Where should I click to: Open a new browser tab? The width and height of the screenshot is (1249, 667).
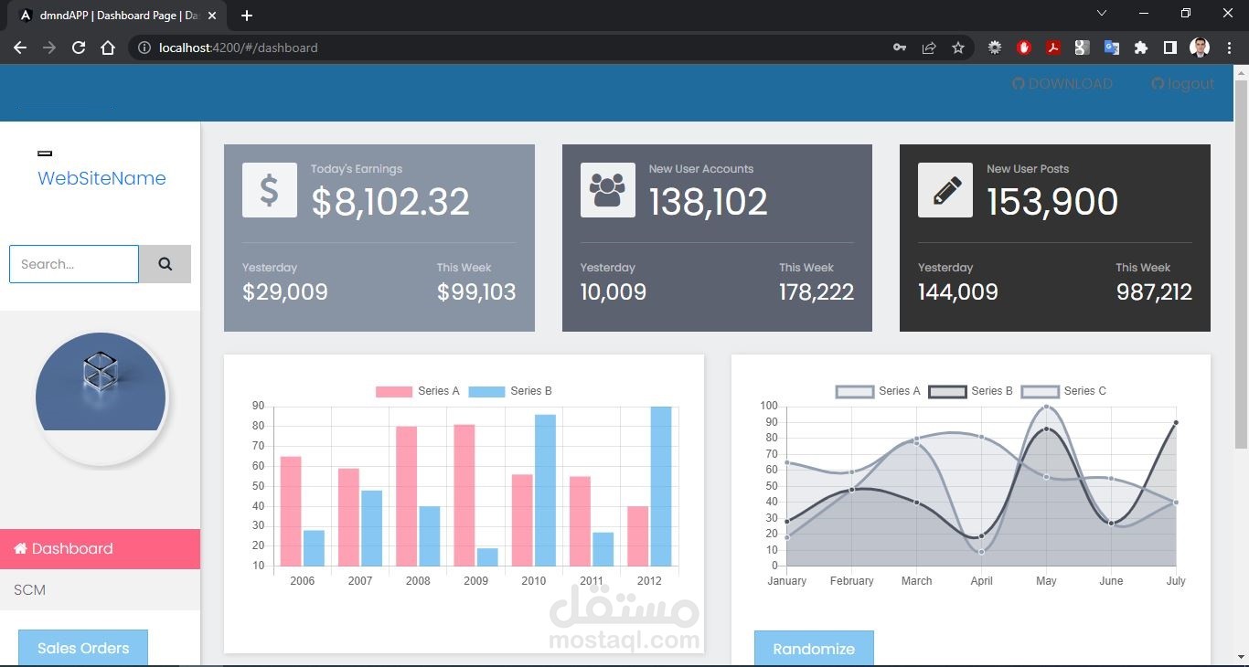click(x=247, y=16)
